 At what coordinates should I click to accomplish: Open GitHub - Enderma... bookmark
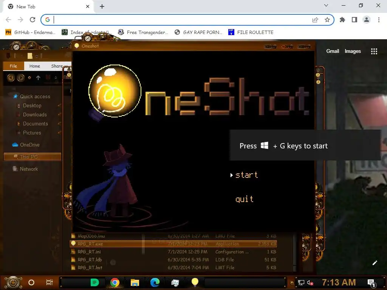[30, 32]
